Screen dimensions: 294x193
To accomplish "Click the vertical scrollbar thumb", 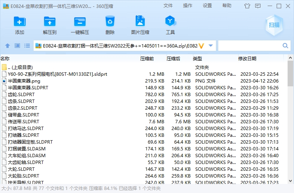I will pyautogui.click(x=291, y=74).
